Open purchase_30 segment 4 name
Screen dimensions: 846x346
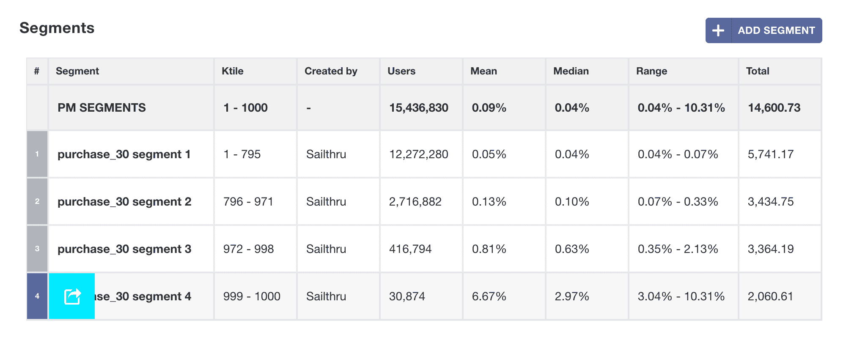144,297
